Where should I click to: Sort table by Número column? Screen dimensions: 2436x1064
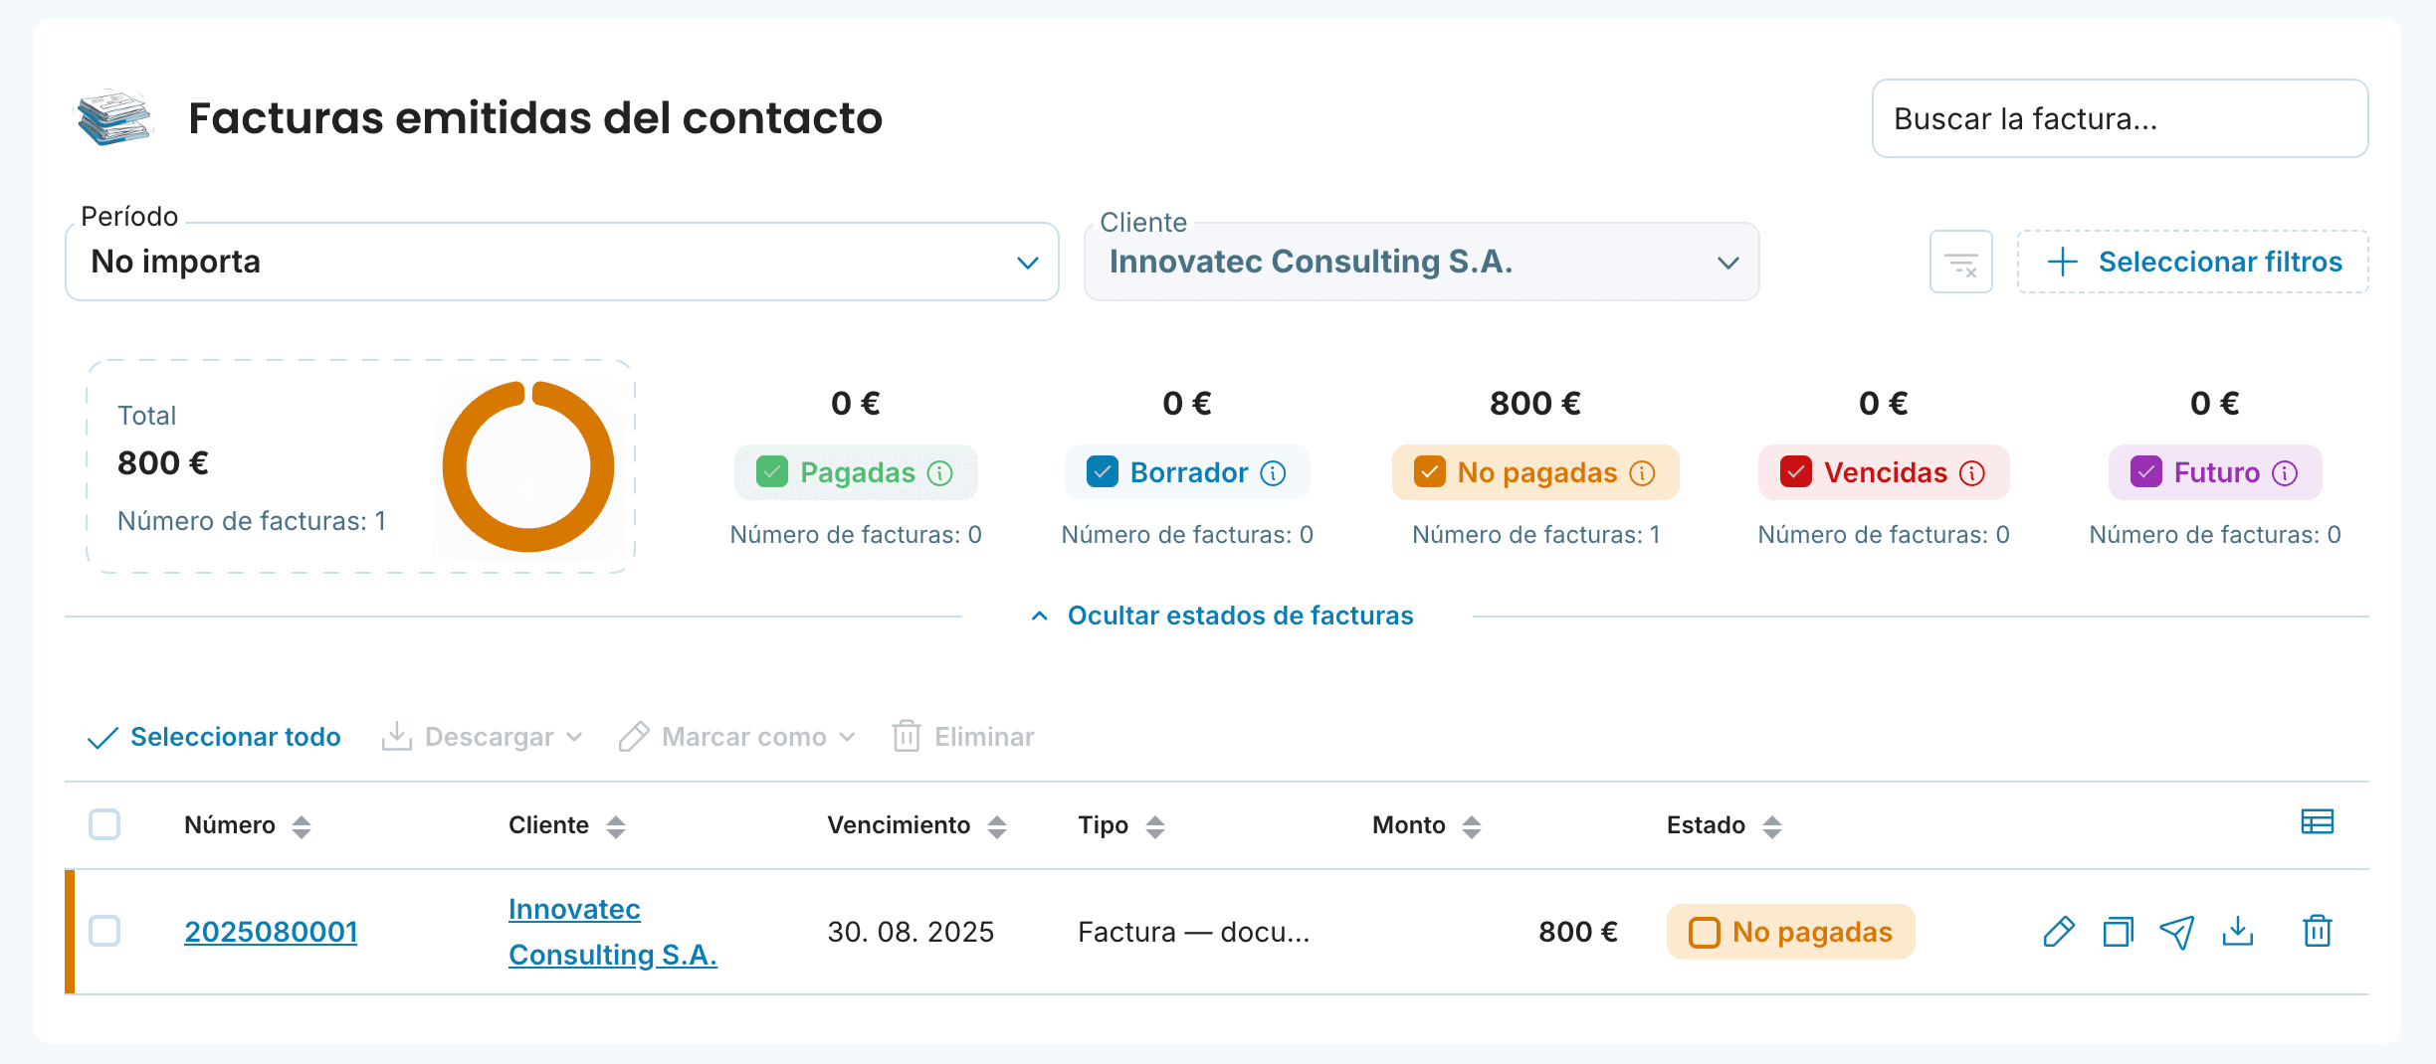click(x=302, y=826)
